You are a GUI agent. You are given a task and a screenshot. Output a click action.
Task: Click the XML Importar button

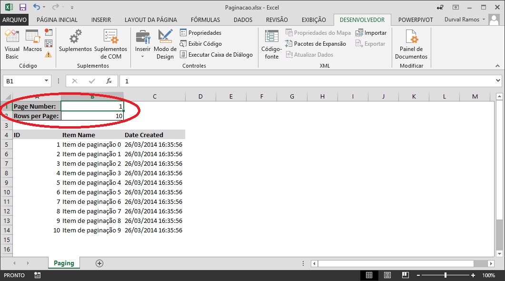tap(371, 33)
